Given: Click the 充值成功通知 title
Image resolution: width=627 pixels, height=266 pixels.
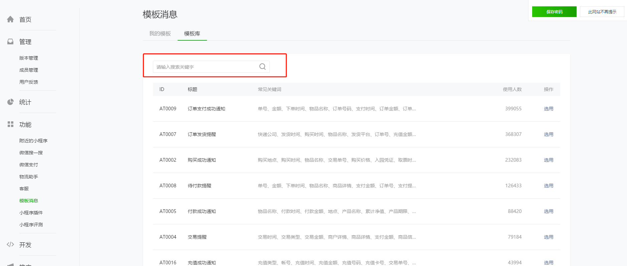Looking at the screenshot, I should [202, 263].
